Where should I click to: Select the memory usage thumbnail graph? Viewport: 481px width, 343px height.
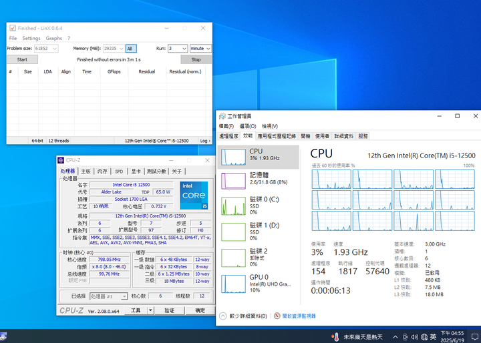pyautogui.click(x=233, y=181)
